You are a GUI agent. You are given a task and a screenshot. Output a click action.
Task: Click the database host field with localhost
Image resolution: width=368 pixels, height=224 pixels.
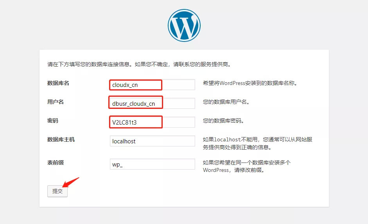click(152, 141)
